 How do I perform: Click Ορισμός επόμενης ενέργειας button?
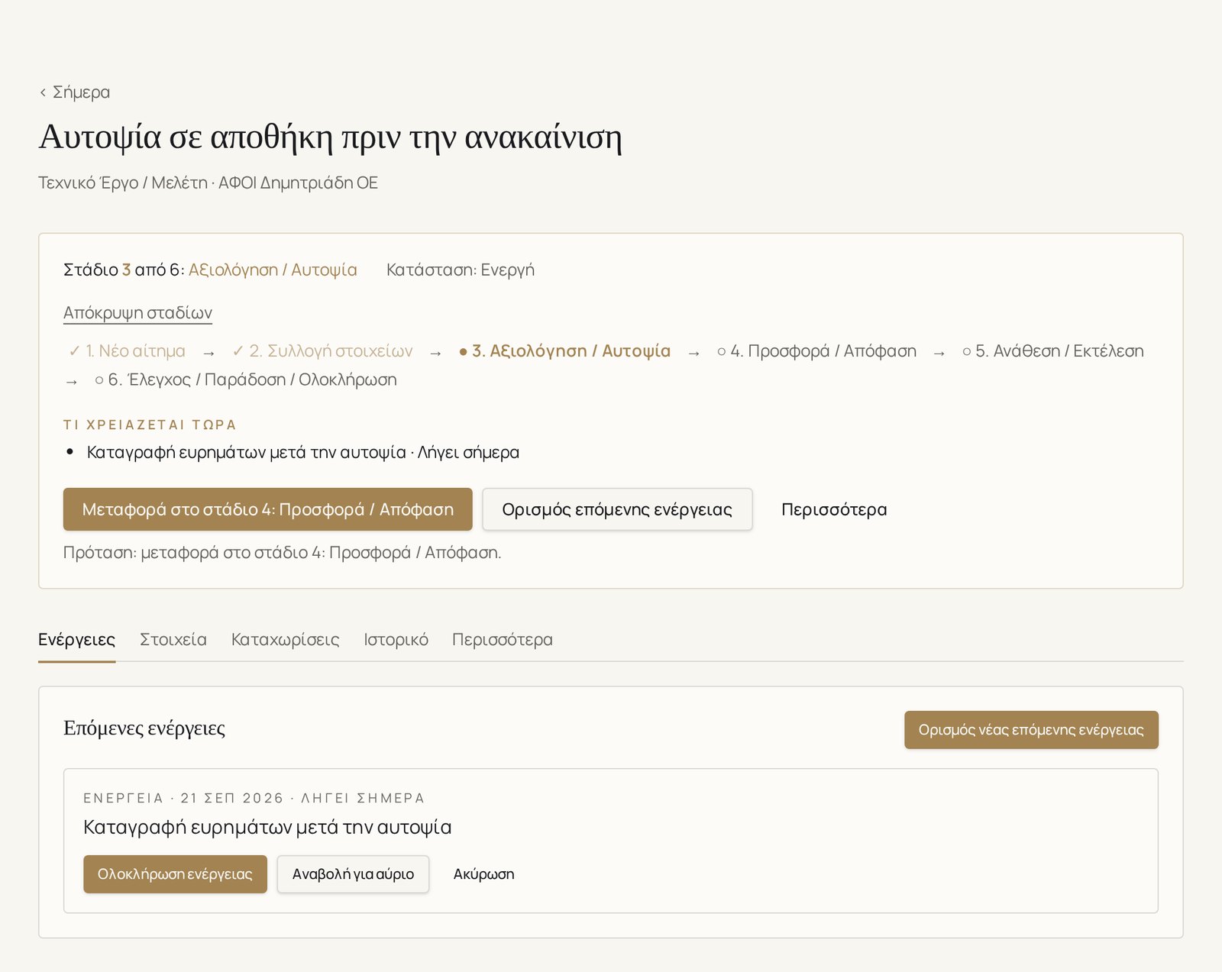617,509
